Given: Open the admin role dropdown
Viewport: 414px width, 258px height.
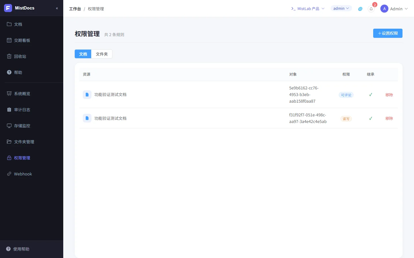Looking at the screenshot, I should [341, 8].
